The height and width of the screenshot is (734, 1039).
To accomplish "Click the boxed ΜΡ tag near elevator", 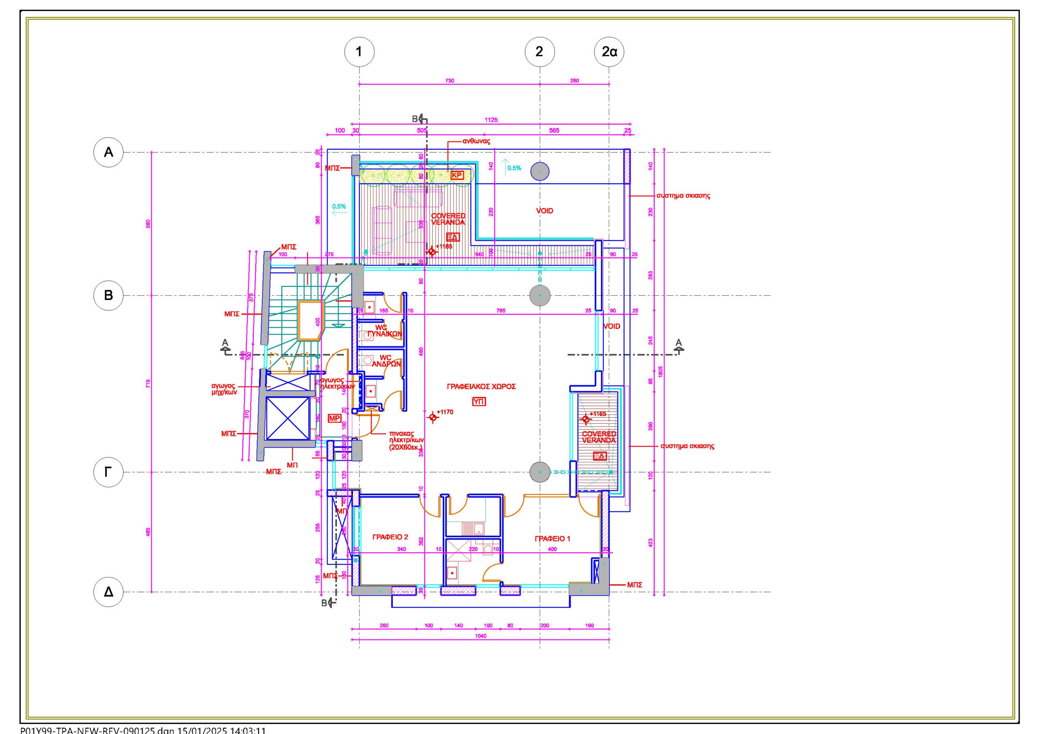I will point(334,418).
